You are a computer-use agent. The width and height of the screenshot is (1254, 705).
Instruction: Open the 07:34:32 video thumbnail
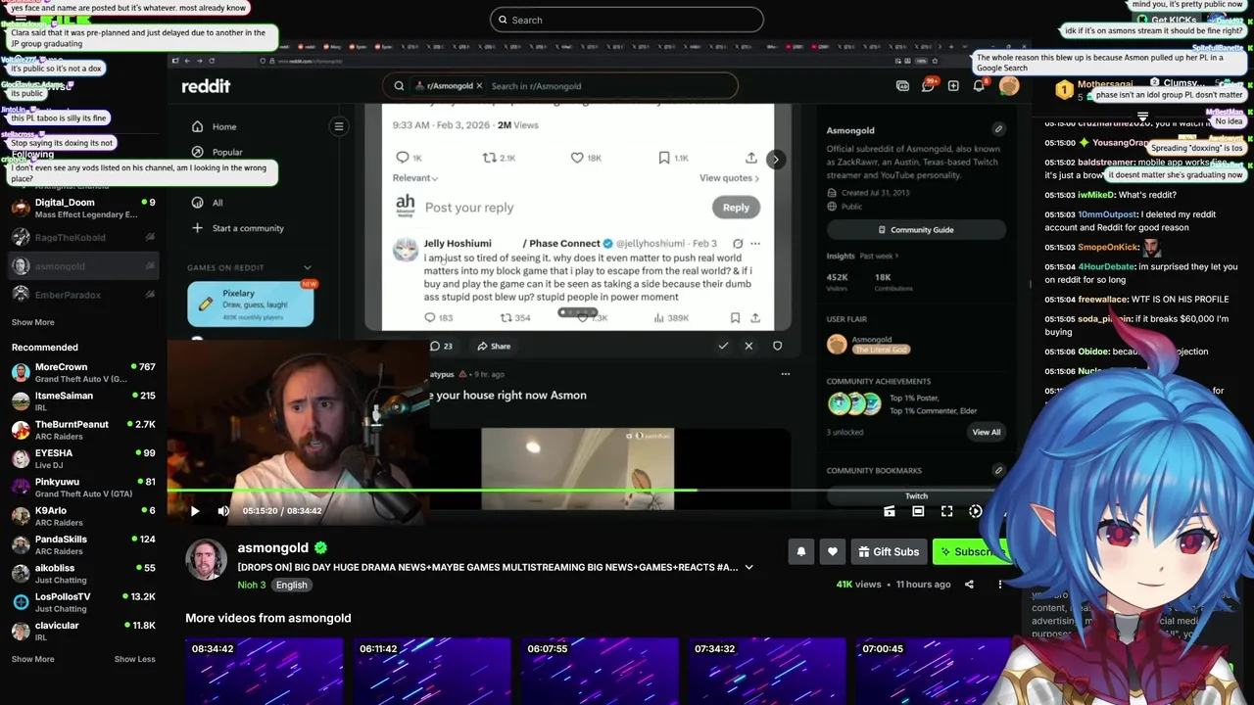tap(767, 671)
